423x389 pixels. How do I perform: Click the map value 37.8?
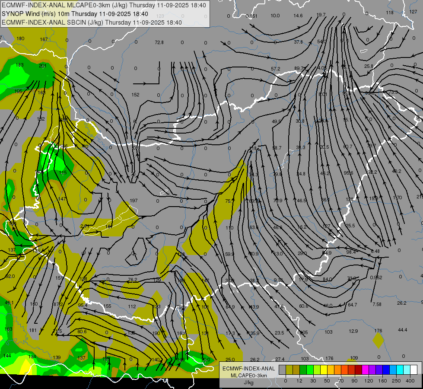[x=298, y=42]
